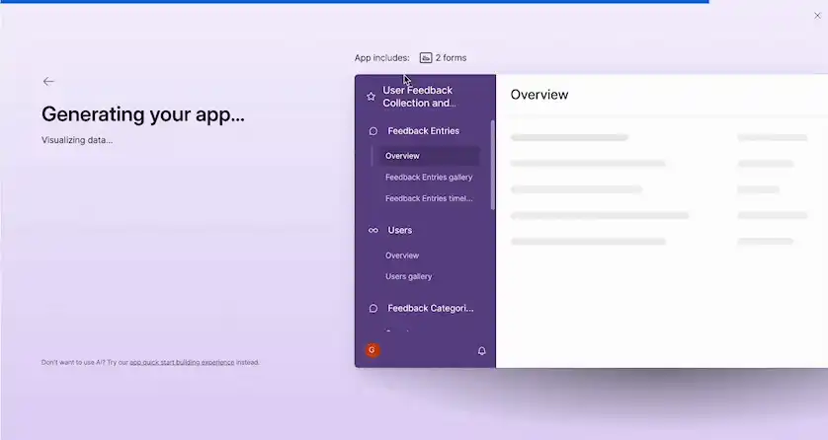This screenshot has width=828, height=440.
Task: Open the Feedback Entries timeline page
Action: [x=429, y=198]
